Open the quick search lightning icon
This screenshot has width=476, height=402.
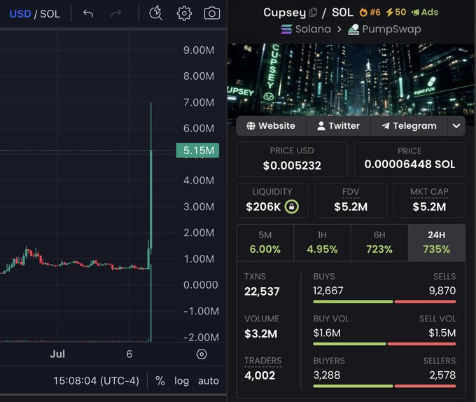pos(156,13)
